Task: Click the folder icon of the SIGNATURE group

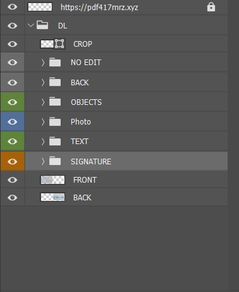Action: [55, 161]
